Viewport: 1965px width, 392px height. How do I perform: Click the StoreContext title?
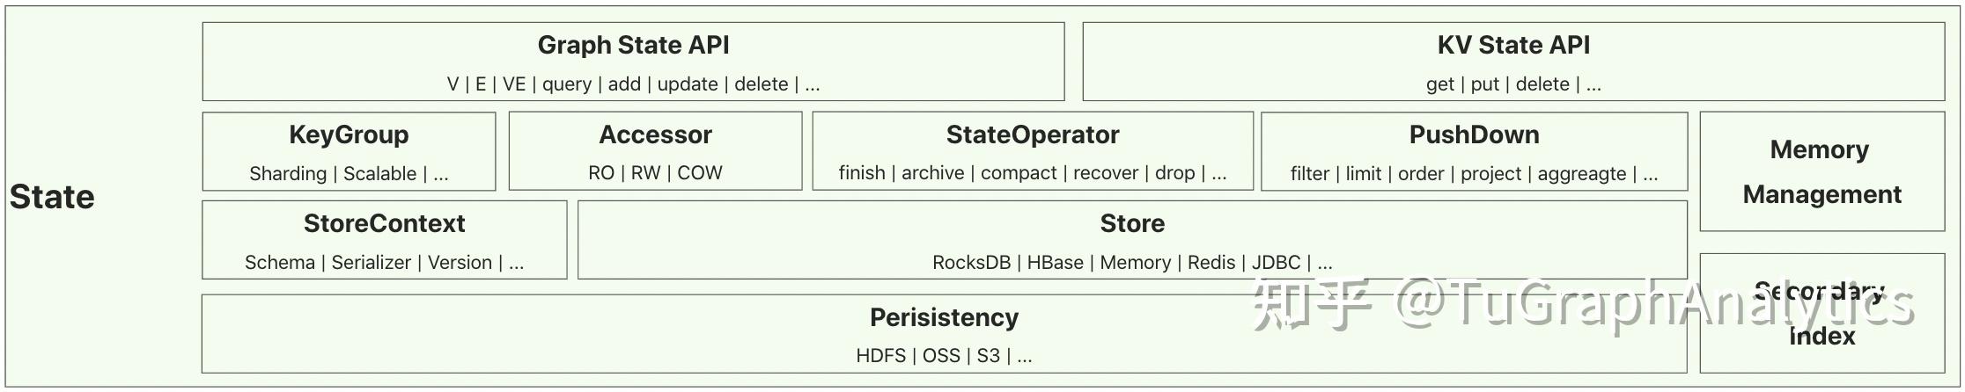pyautogui.click(x=384, y=223)
